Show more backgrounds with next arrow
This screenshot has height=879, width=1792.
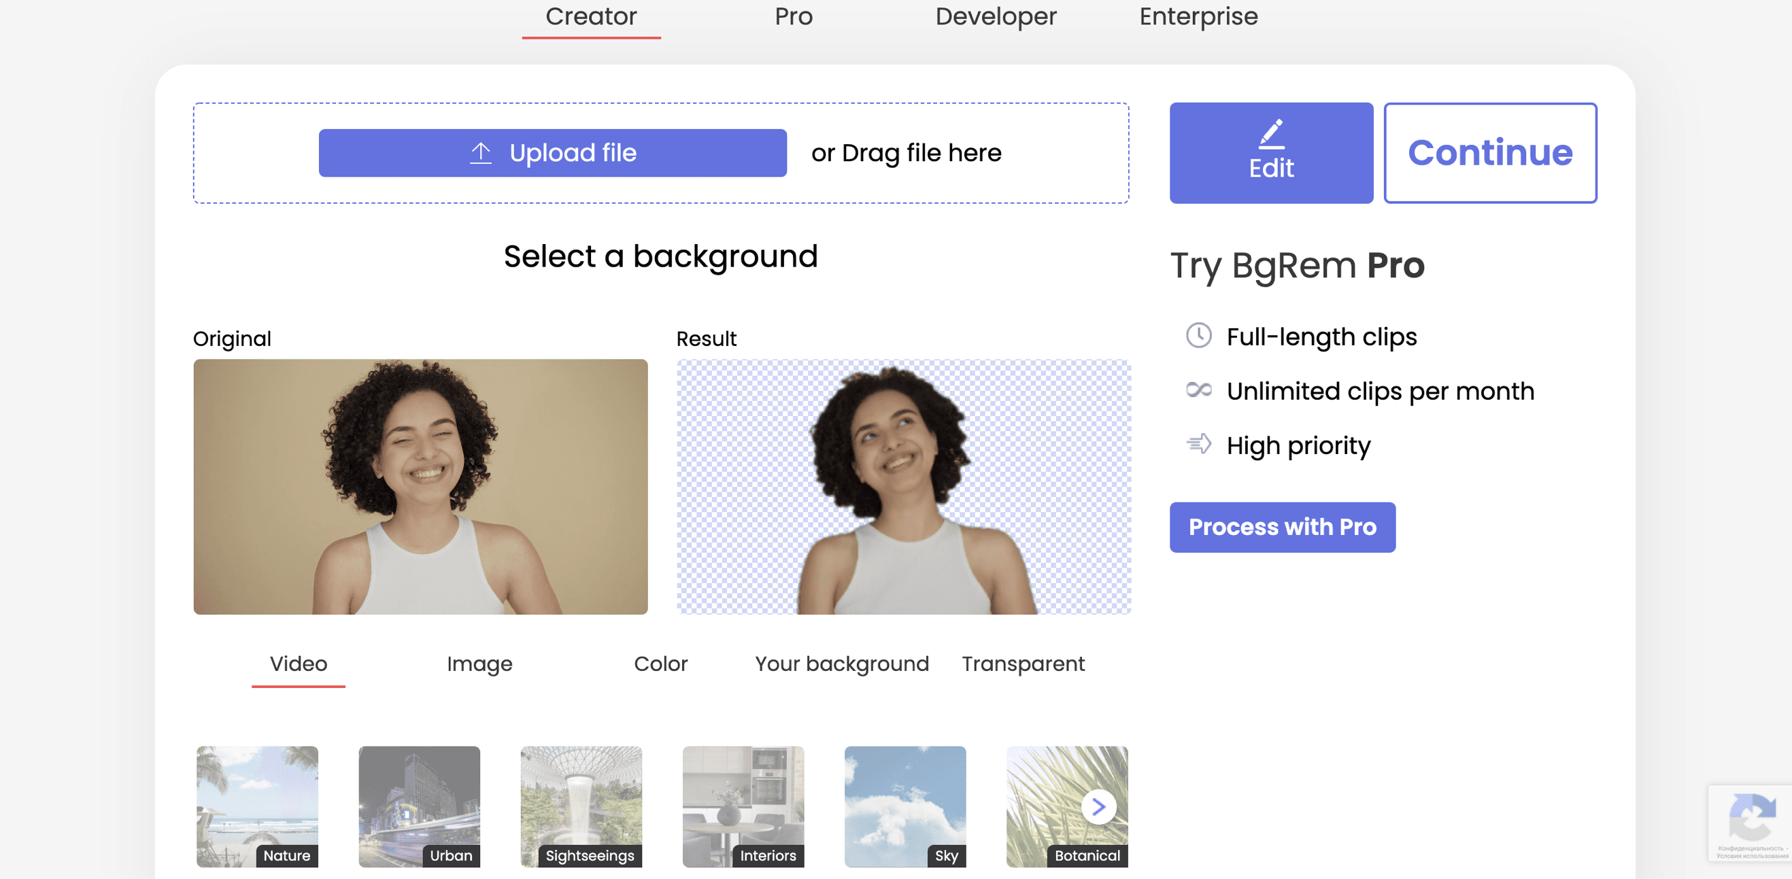point(1098,807)
